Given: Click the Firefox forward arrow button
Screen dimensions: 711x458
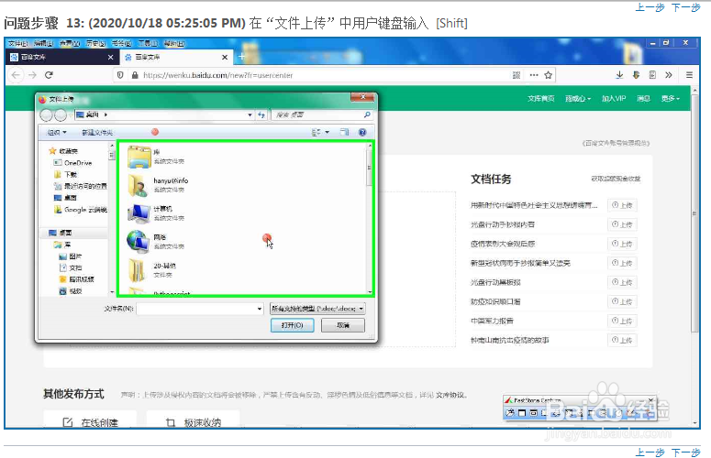Looking at the screenshot, I should pos(32,75).
